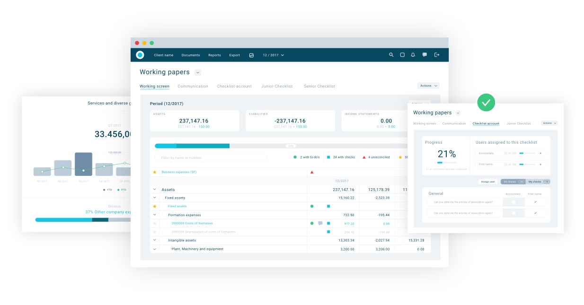
Task: Open the comment bubble on Costs of formation row
Action: click(320, 223)
